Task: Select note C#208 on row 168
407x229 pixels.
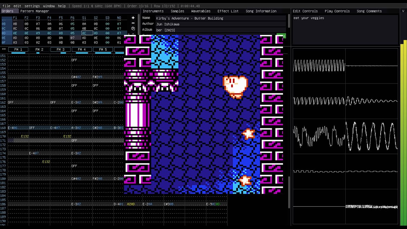Action: pyautogui.click(x=97, y=128)
